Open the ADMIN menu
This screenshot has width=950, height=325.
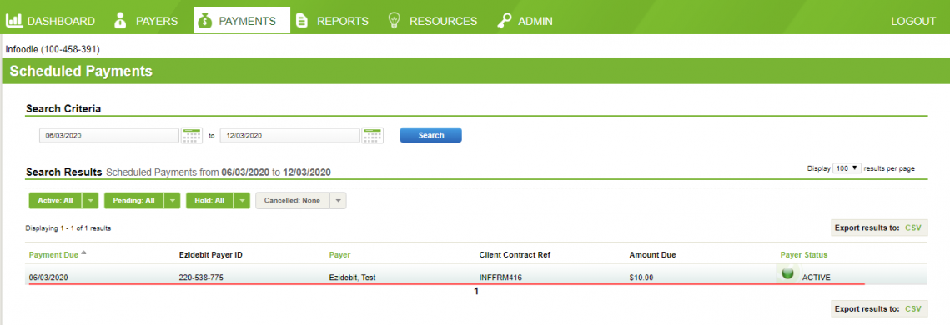coord(535,21)
